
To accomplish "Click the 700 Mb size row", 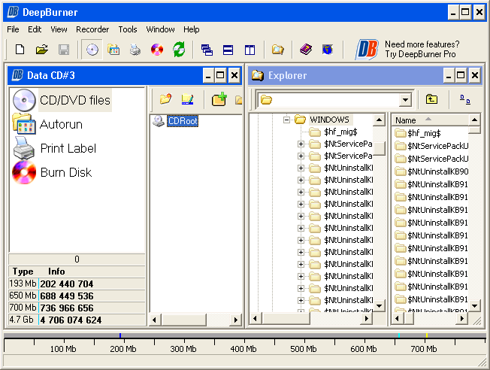I will point(77,308).
